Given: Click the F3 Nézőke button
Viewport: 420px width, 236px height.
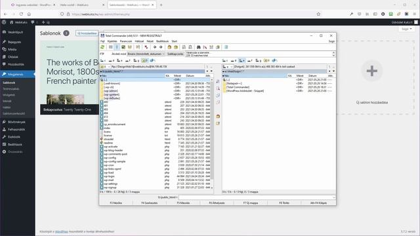Looking at the screenshot, I should [116, 203].
